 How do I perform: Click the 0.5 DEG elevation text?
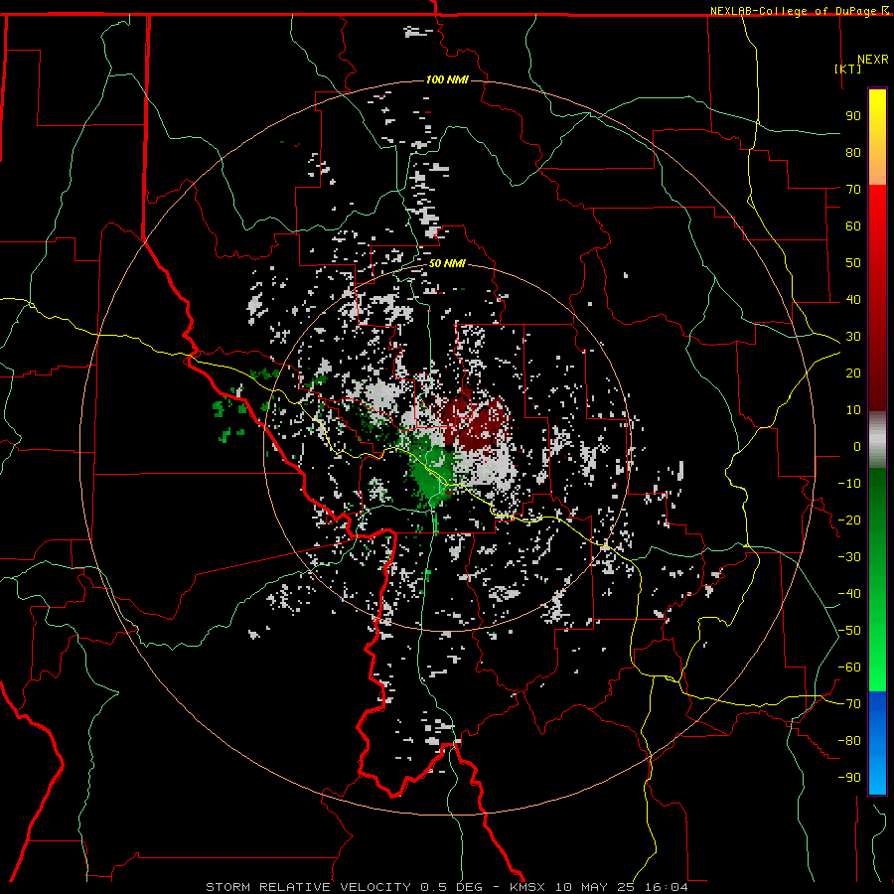pyautogui.click(x=452, y=887)
